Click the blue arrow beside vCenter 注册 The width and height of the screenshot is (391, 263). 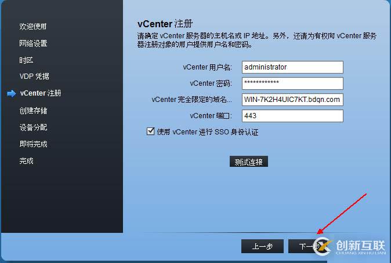(x=12, y=94)
